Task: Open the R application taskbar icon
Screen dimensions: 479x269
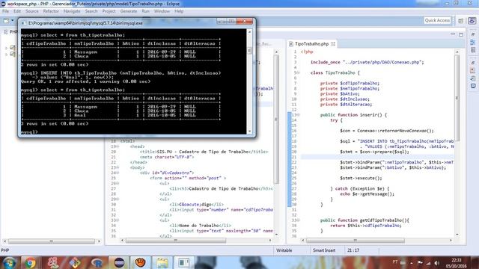Action: pos(97,262)
